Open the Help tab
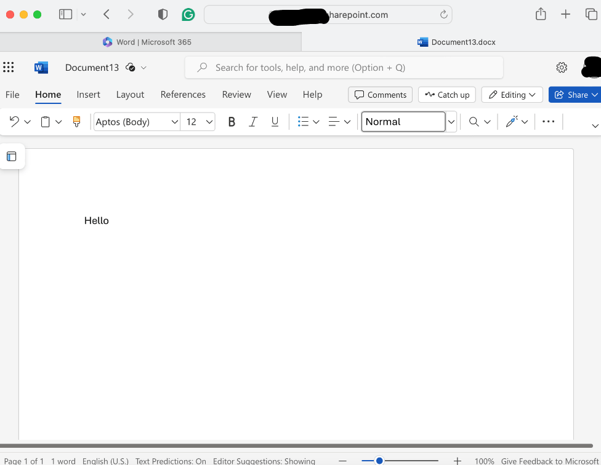 pos(312,95)
